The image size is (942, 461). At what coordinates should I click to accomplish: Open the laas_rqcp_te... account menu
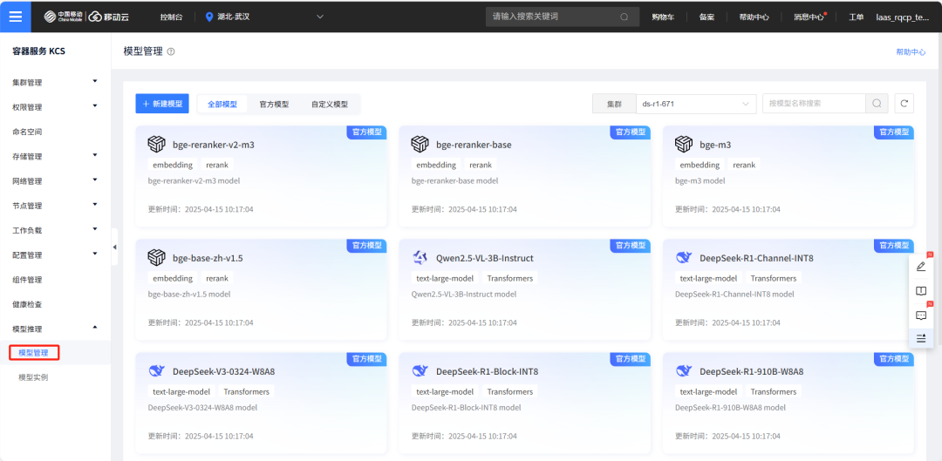(903, 17)
